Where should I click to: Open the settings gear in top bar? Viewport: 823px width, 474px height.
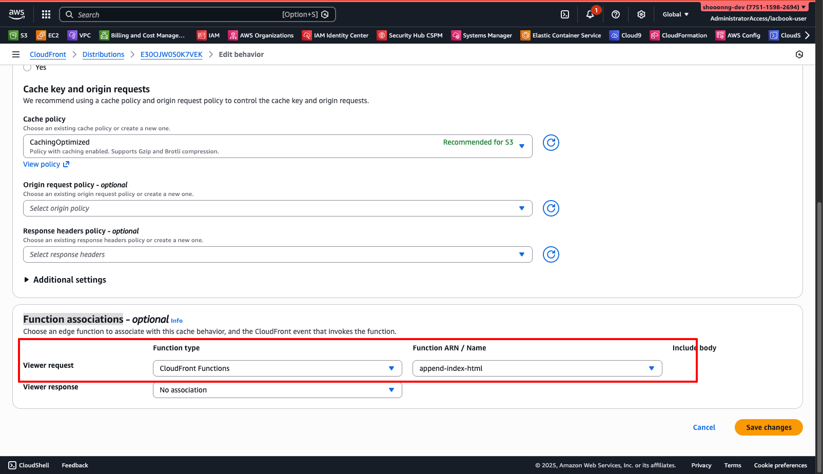pos(641,14)
